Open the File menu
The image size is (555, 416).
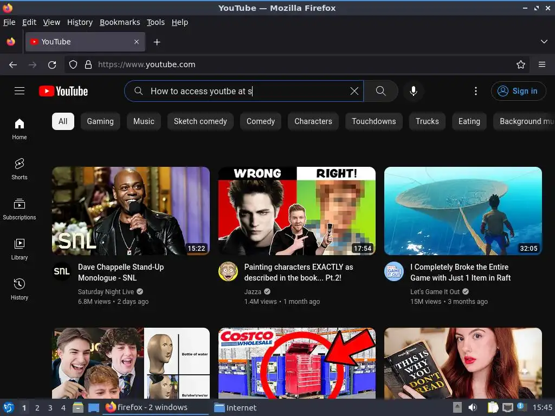9,22
